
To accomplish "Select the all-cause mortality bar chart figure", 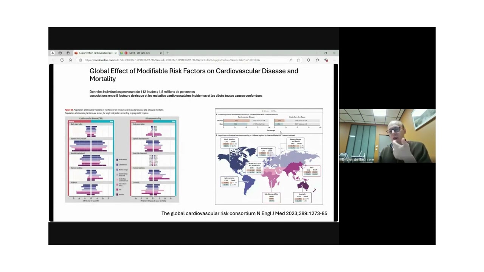I will [x=153, y=159].
